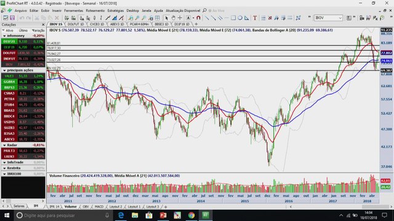Select the arrow cursor tool

pyautogui.click(x=166, y=18)
